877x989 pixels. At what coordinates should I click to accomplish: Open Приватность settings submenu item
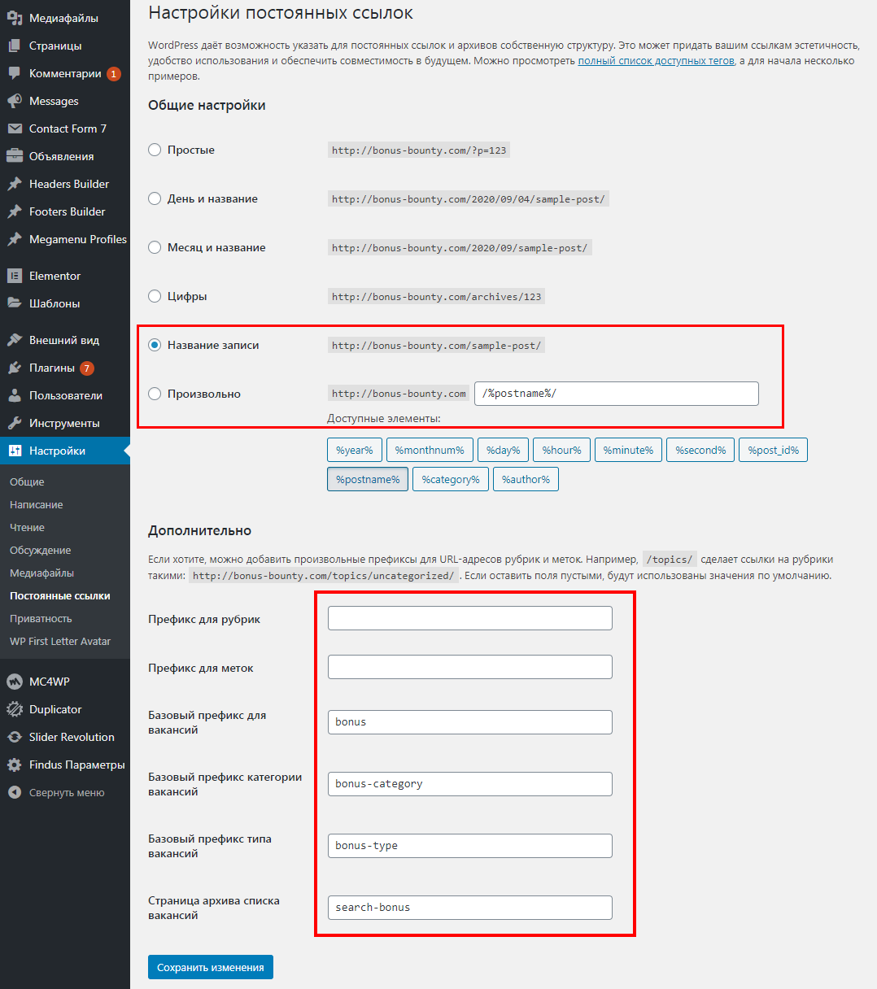point(41,619)
